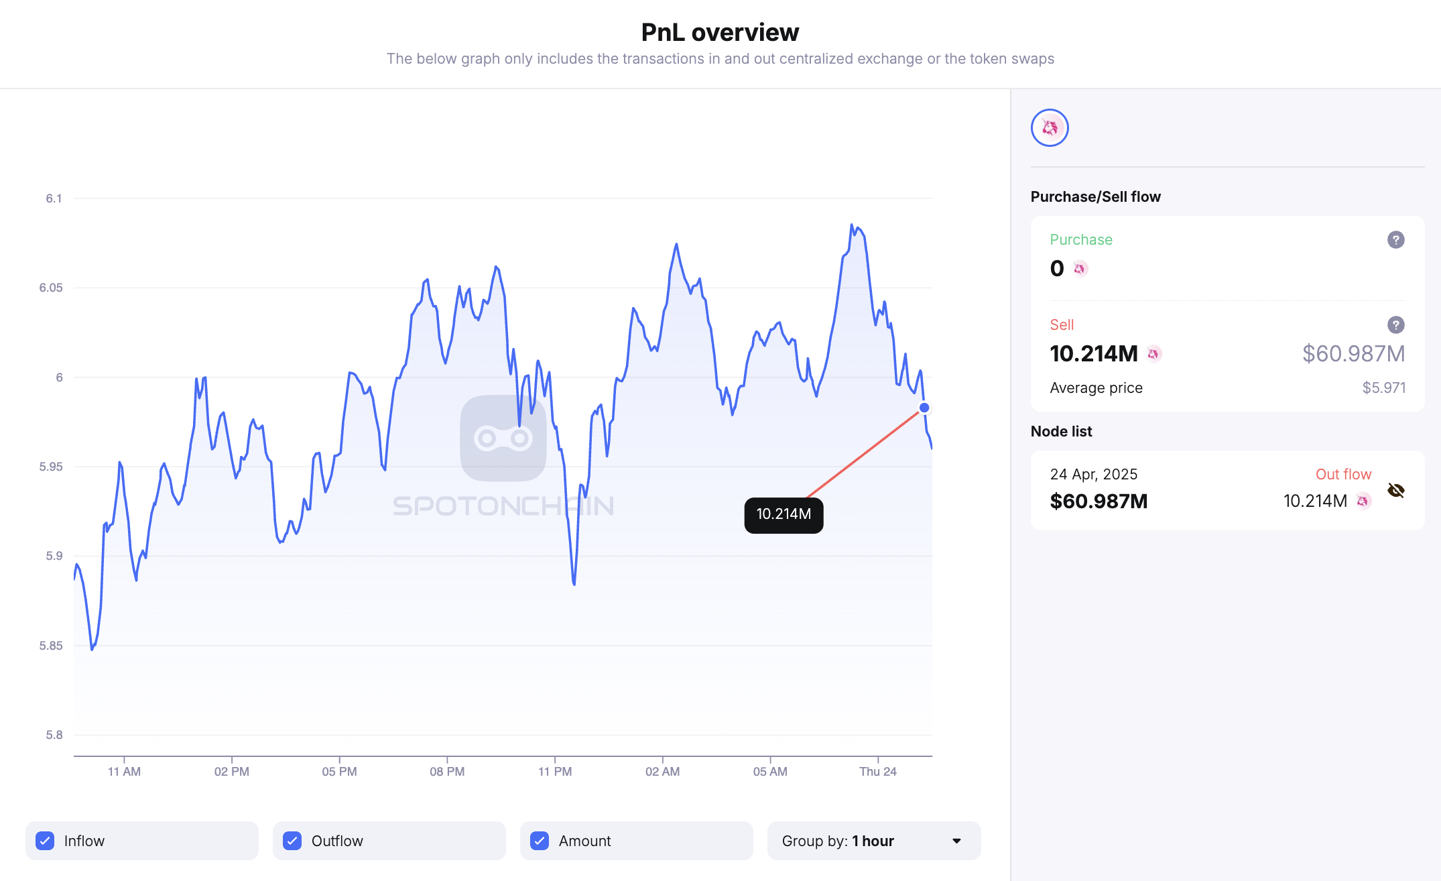Click the Purchase help question mark icon
The height and width of the screenshot is (881, 1441).
(1395, 240)
